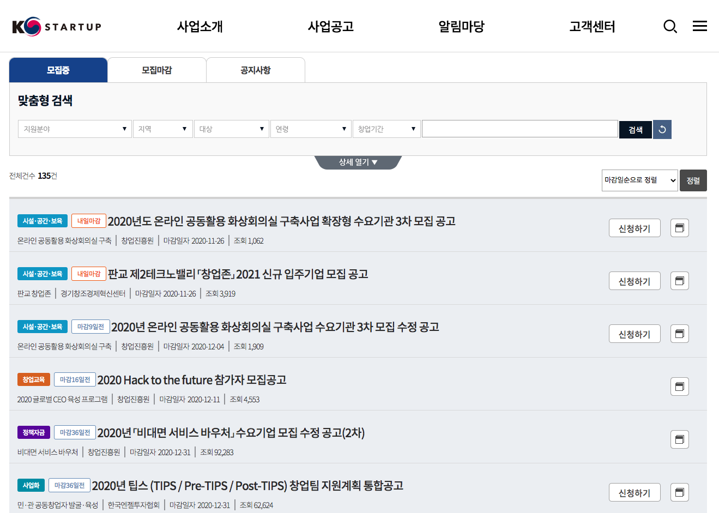This screenshot has width=719, height=513.
Task: Click 신청하기 on the 판교 창업존 listing
Action: (x=634, y=280)
